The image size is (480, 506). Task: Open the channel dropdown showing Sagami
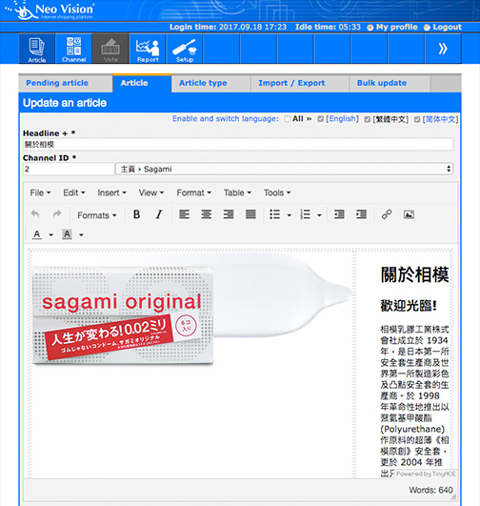coord(284,169)
